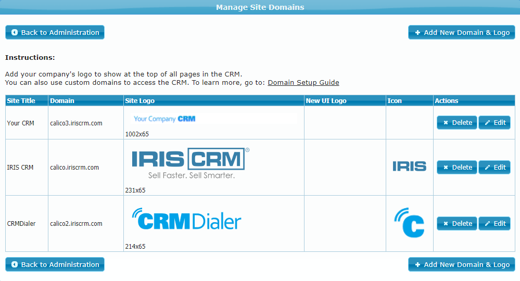Click the CRMDialer site title cell
This screenshot has height=281, width=520.
[27, 224]
